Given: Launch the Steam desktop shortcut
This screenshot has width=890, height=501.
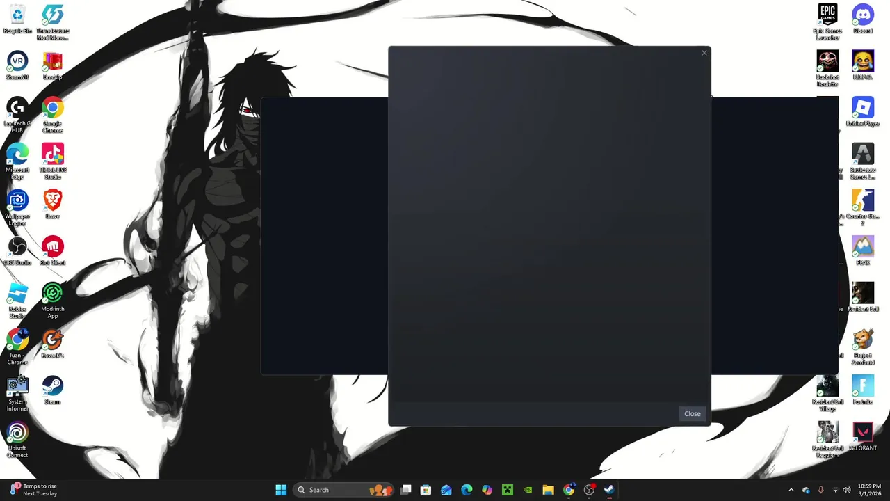Looking at the screenshot, I should [x=53, y=390].
